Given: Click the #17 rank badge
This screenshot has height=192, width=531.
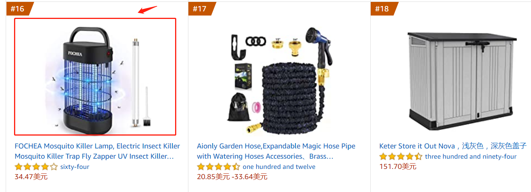Looking at the screenshot, I should (x=201, y=9).
